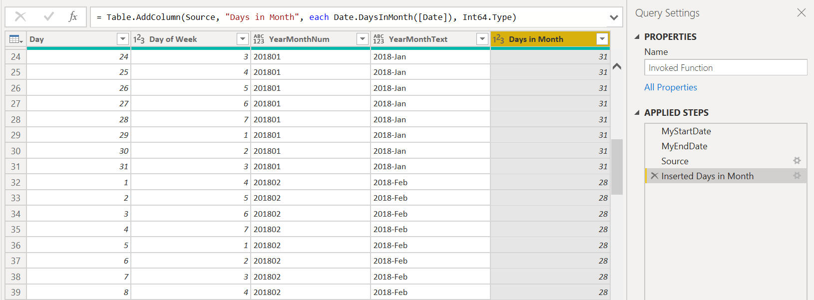
Task: Collapse the APPLIED STEPS section
Action: [637, 113]
